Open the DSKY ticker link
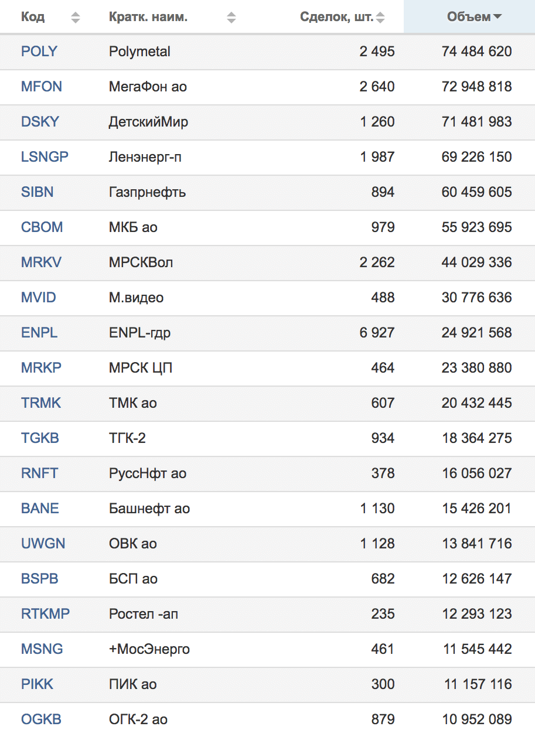Screen dimensions: 535x740 click(40, 122)
